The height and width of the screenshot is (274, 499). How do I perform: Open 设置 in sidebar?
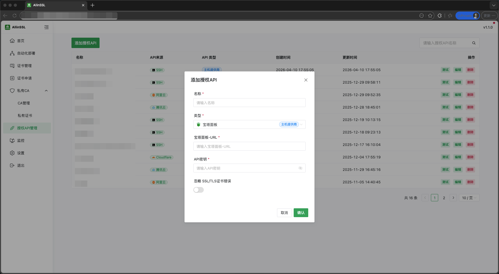point(27,153)
